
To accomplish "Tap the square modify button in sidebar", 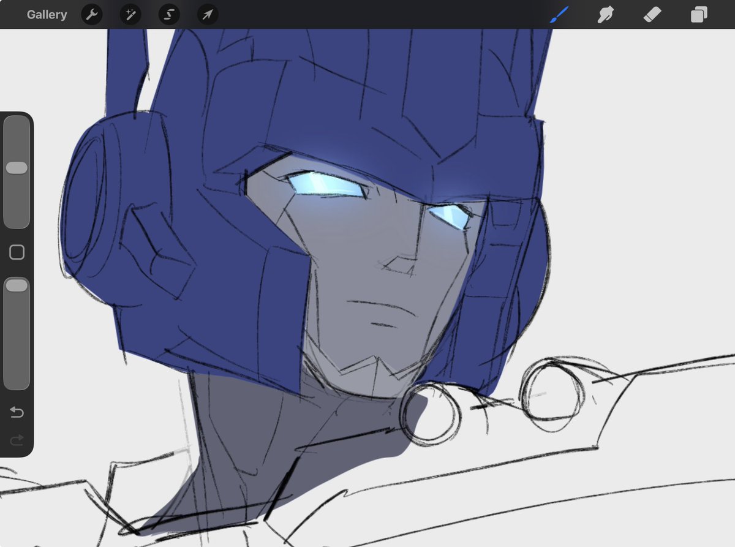I will coord(17,252).
